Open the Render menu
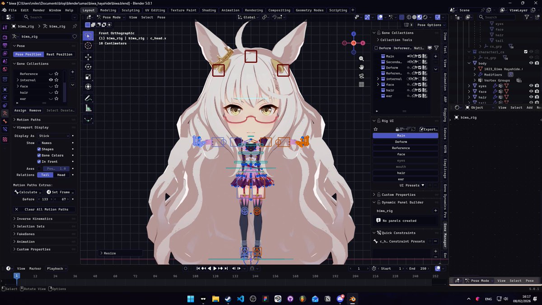The height and width of the screenshot is (305, 542). pyautogui.click(x=39, y=10)
